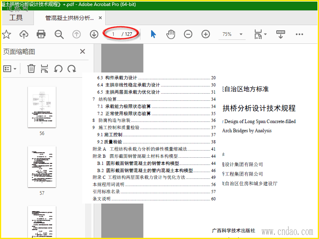Click TOC entry 6.4 主拱非线性稳定承载力设计

click(x=156, y=85)
